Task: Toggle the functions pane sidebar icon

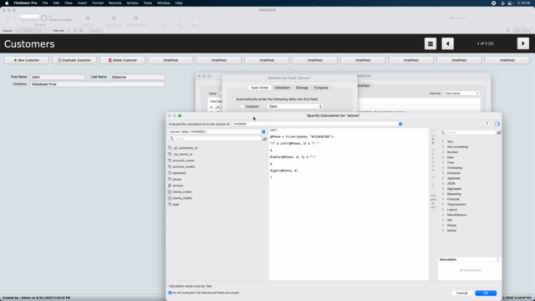Action: click(497, 124)
